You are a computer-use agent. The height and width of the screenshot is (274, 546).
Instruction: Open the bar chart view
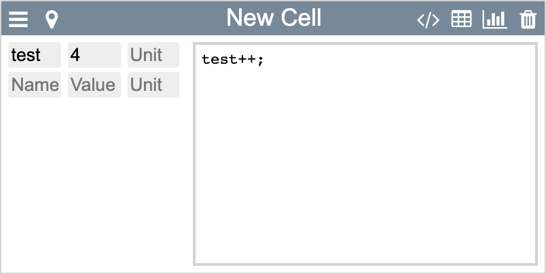(x=494, y=20)
